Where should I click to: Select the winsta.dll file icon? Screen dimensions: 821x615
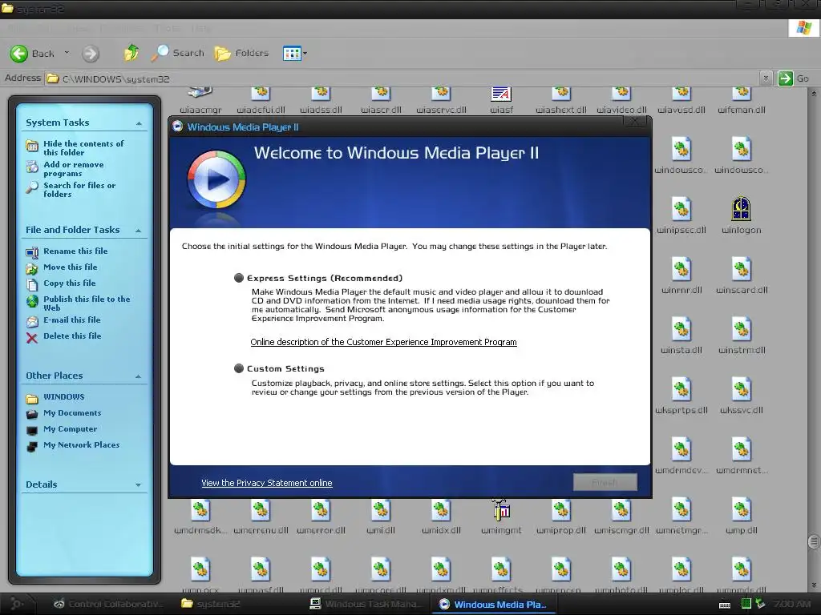click(681, 329)
